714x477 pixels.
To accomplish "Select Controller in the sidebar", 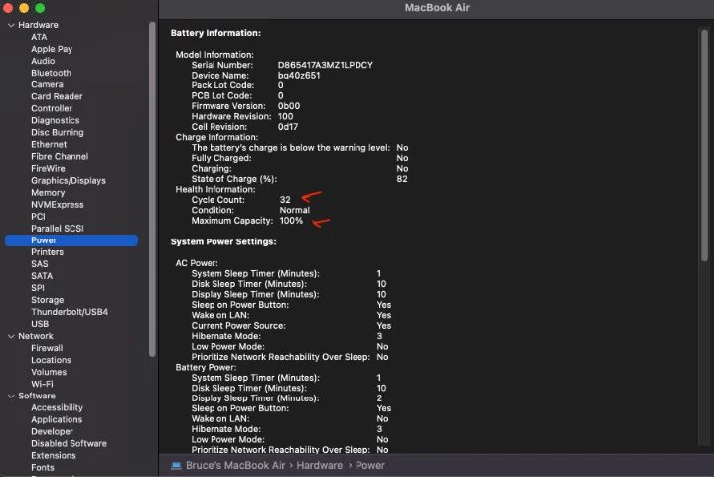I will click(x=52, y=108).
